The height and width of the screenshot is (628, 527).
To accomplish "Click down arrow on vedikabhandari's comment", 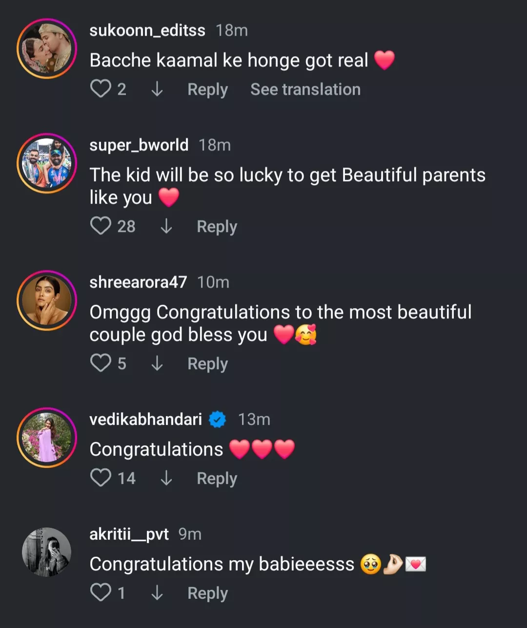I will tap(166, 478).
